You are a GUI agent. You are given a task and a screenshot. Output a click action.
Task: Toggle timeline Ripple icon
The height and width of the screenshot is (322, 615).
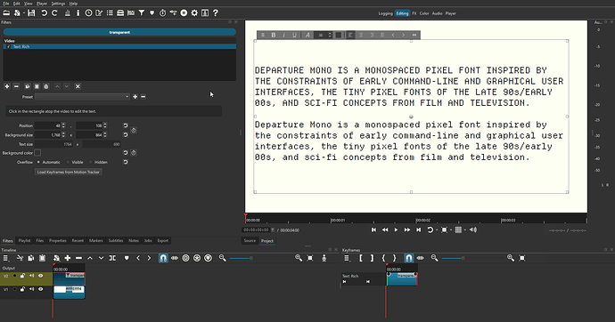186,258
